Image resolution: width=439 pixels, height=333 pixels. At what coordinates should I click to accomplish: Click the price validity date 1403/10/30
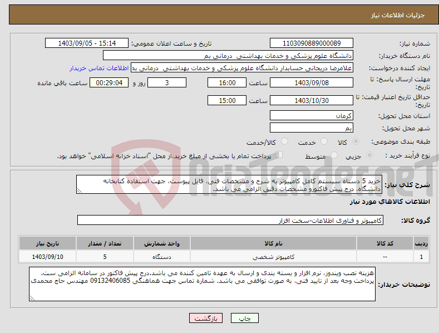(312, 100)
